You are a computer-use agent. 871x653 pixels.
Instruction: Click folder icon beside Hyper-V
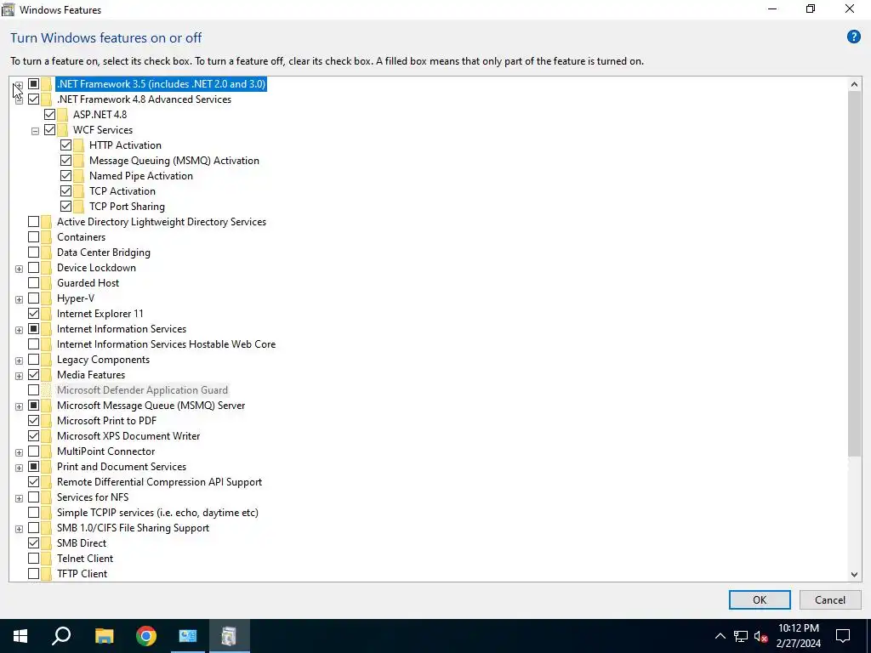pos(46,298)
